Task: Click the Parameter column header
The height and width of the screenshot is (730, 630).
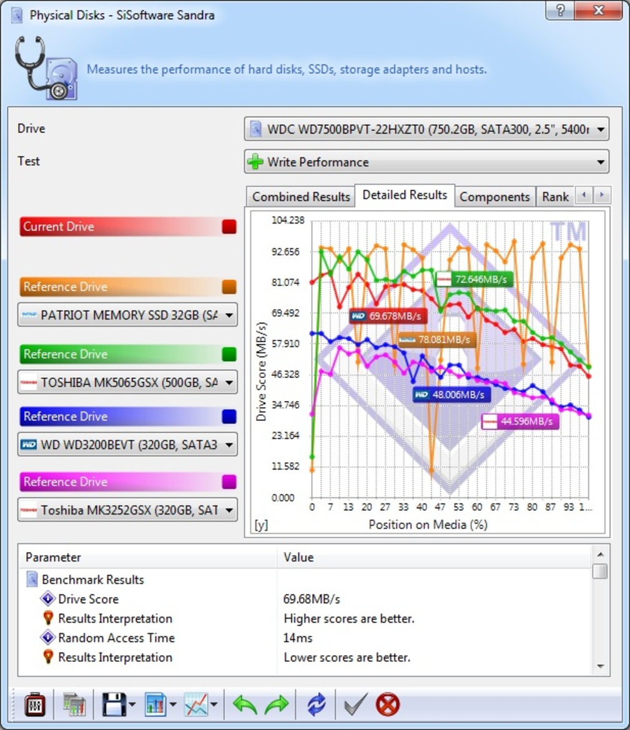Action: tap(147, 557)
